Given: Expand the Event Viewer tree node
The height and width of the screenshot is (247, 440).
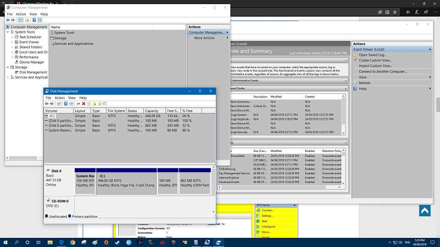Looking at the screenshot, I should (12, 42).
